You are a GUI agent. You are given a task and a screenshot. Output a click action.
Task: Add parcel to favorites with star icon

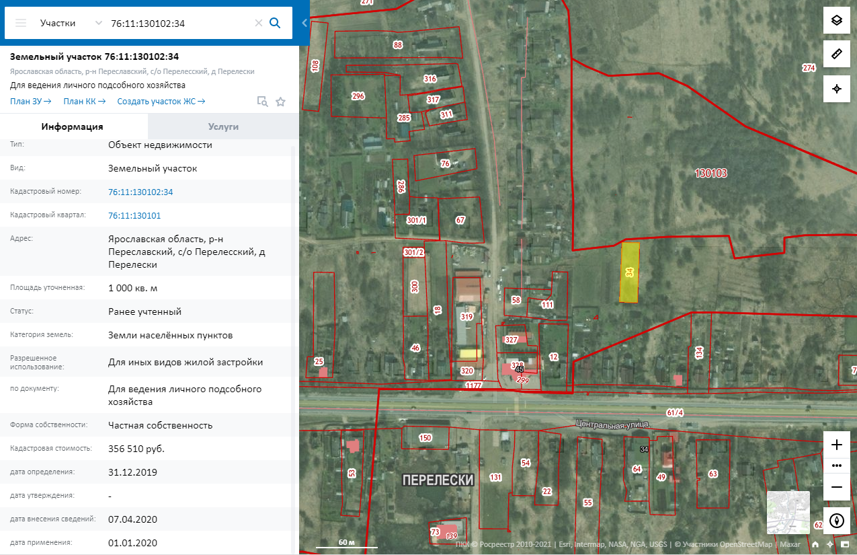tap(281, 102)
